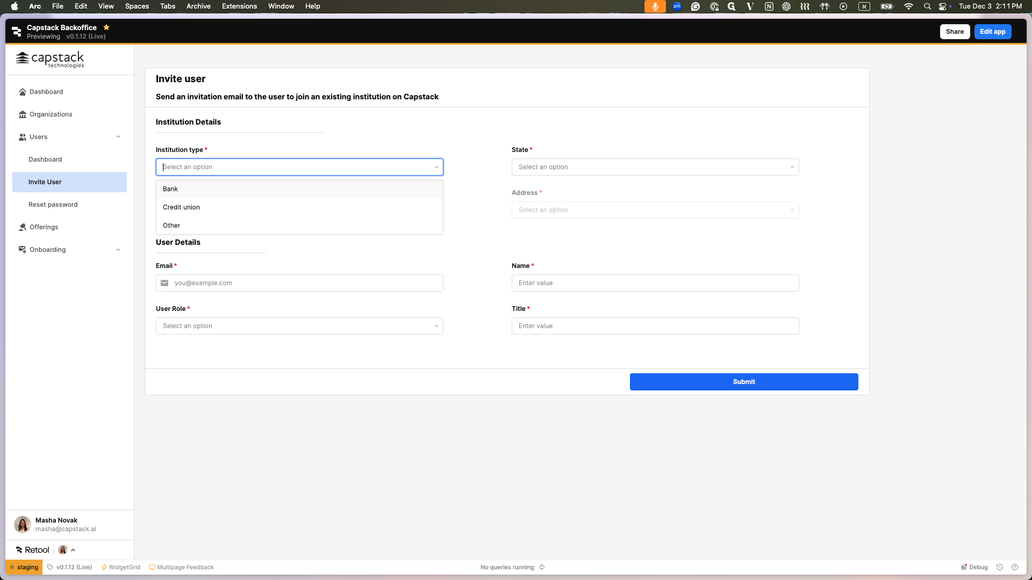Image resolution: width=1032 pixels, height=580 pixels.
Task: Click the Email input field
Action: tap(299, 283)
